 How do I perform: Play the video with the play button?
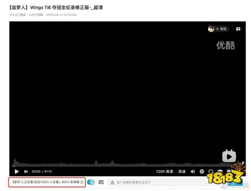click(x=17, y=171)
